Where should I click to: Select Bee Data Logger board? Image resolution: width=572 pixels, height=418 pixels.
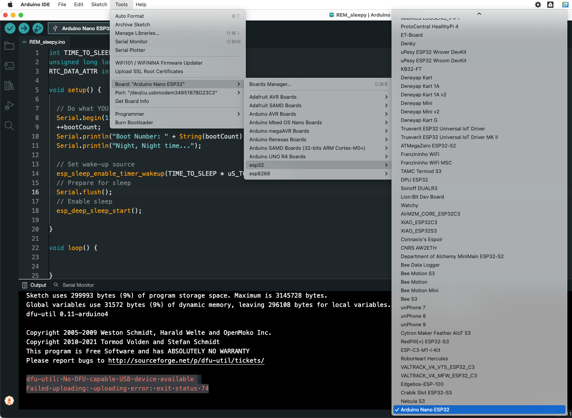479,265
